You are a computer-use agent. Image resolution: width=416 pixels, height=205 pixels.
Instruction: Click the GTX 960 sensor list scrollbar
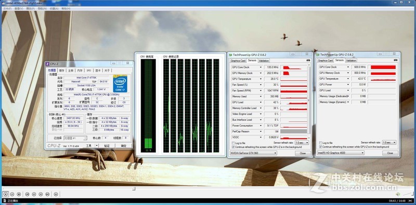tap(308, 100)
